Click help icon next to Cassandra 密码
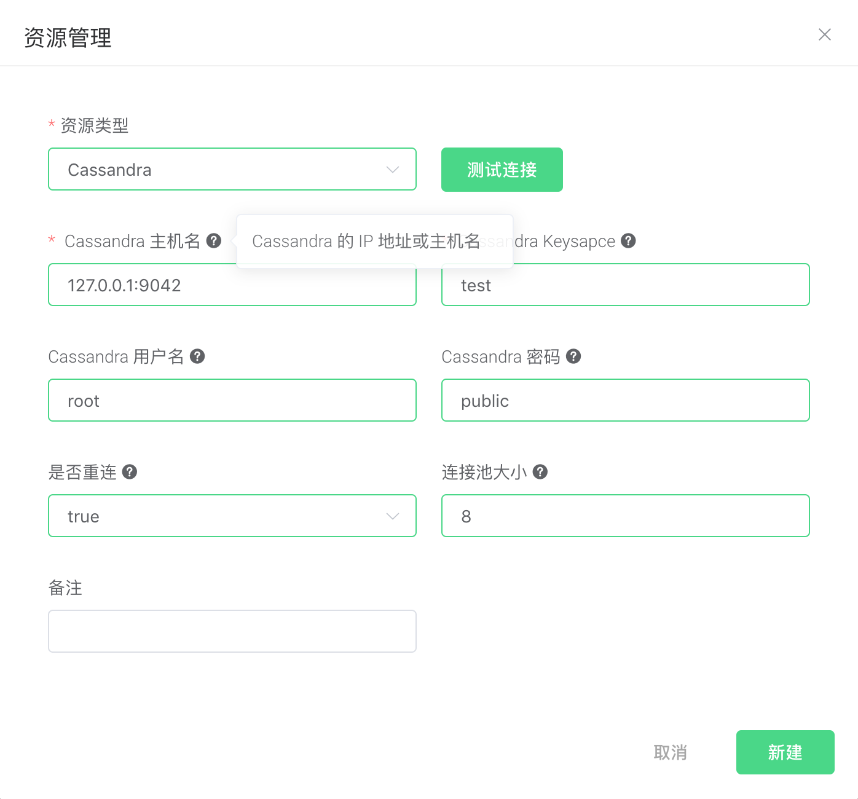The height and width of the screenshot is (799, 858). point(573,356)
